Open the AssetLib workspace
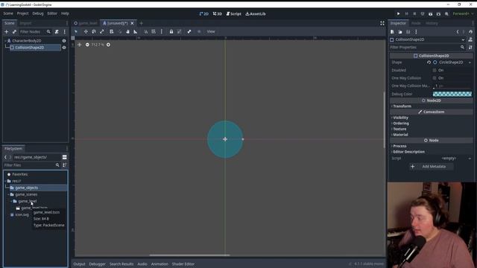477x268 pixels. coord(256,13)
